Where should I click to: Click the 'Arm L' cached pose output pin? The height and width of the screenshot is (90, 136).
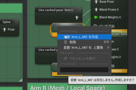77,18
